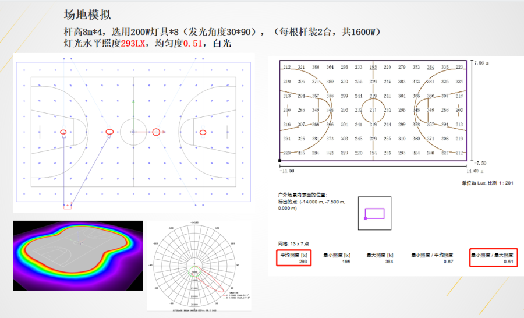The image size is (524, 318).
Task: Click the green axis arrow above court center
Action: (x=133, y=101)
